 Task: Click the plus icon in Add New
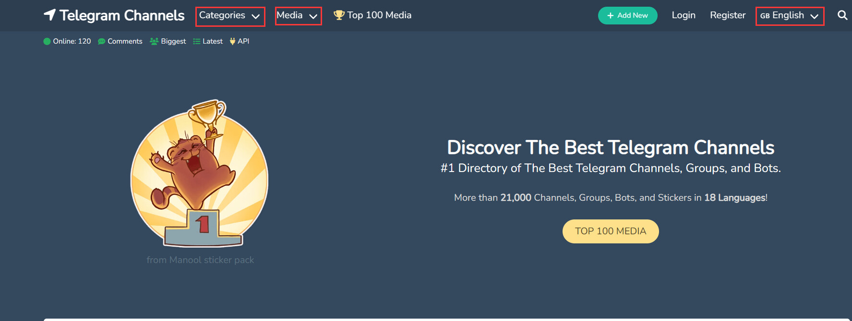611,16
